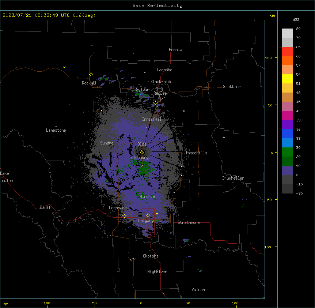Image resolution: width=315 pixels, height=308 pixels.
Task: Click the white asterisk east of Innisfail
Action: pyautogui.click(x=183, y=111)
